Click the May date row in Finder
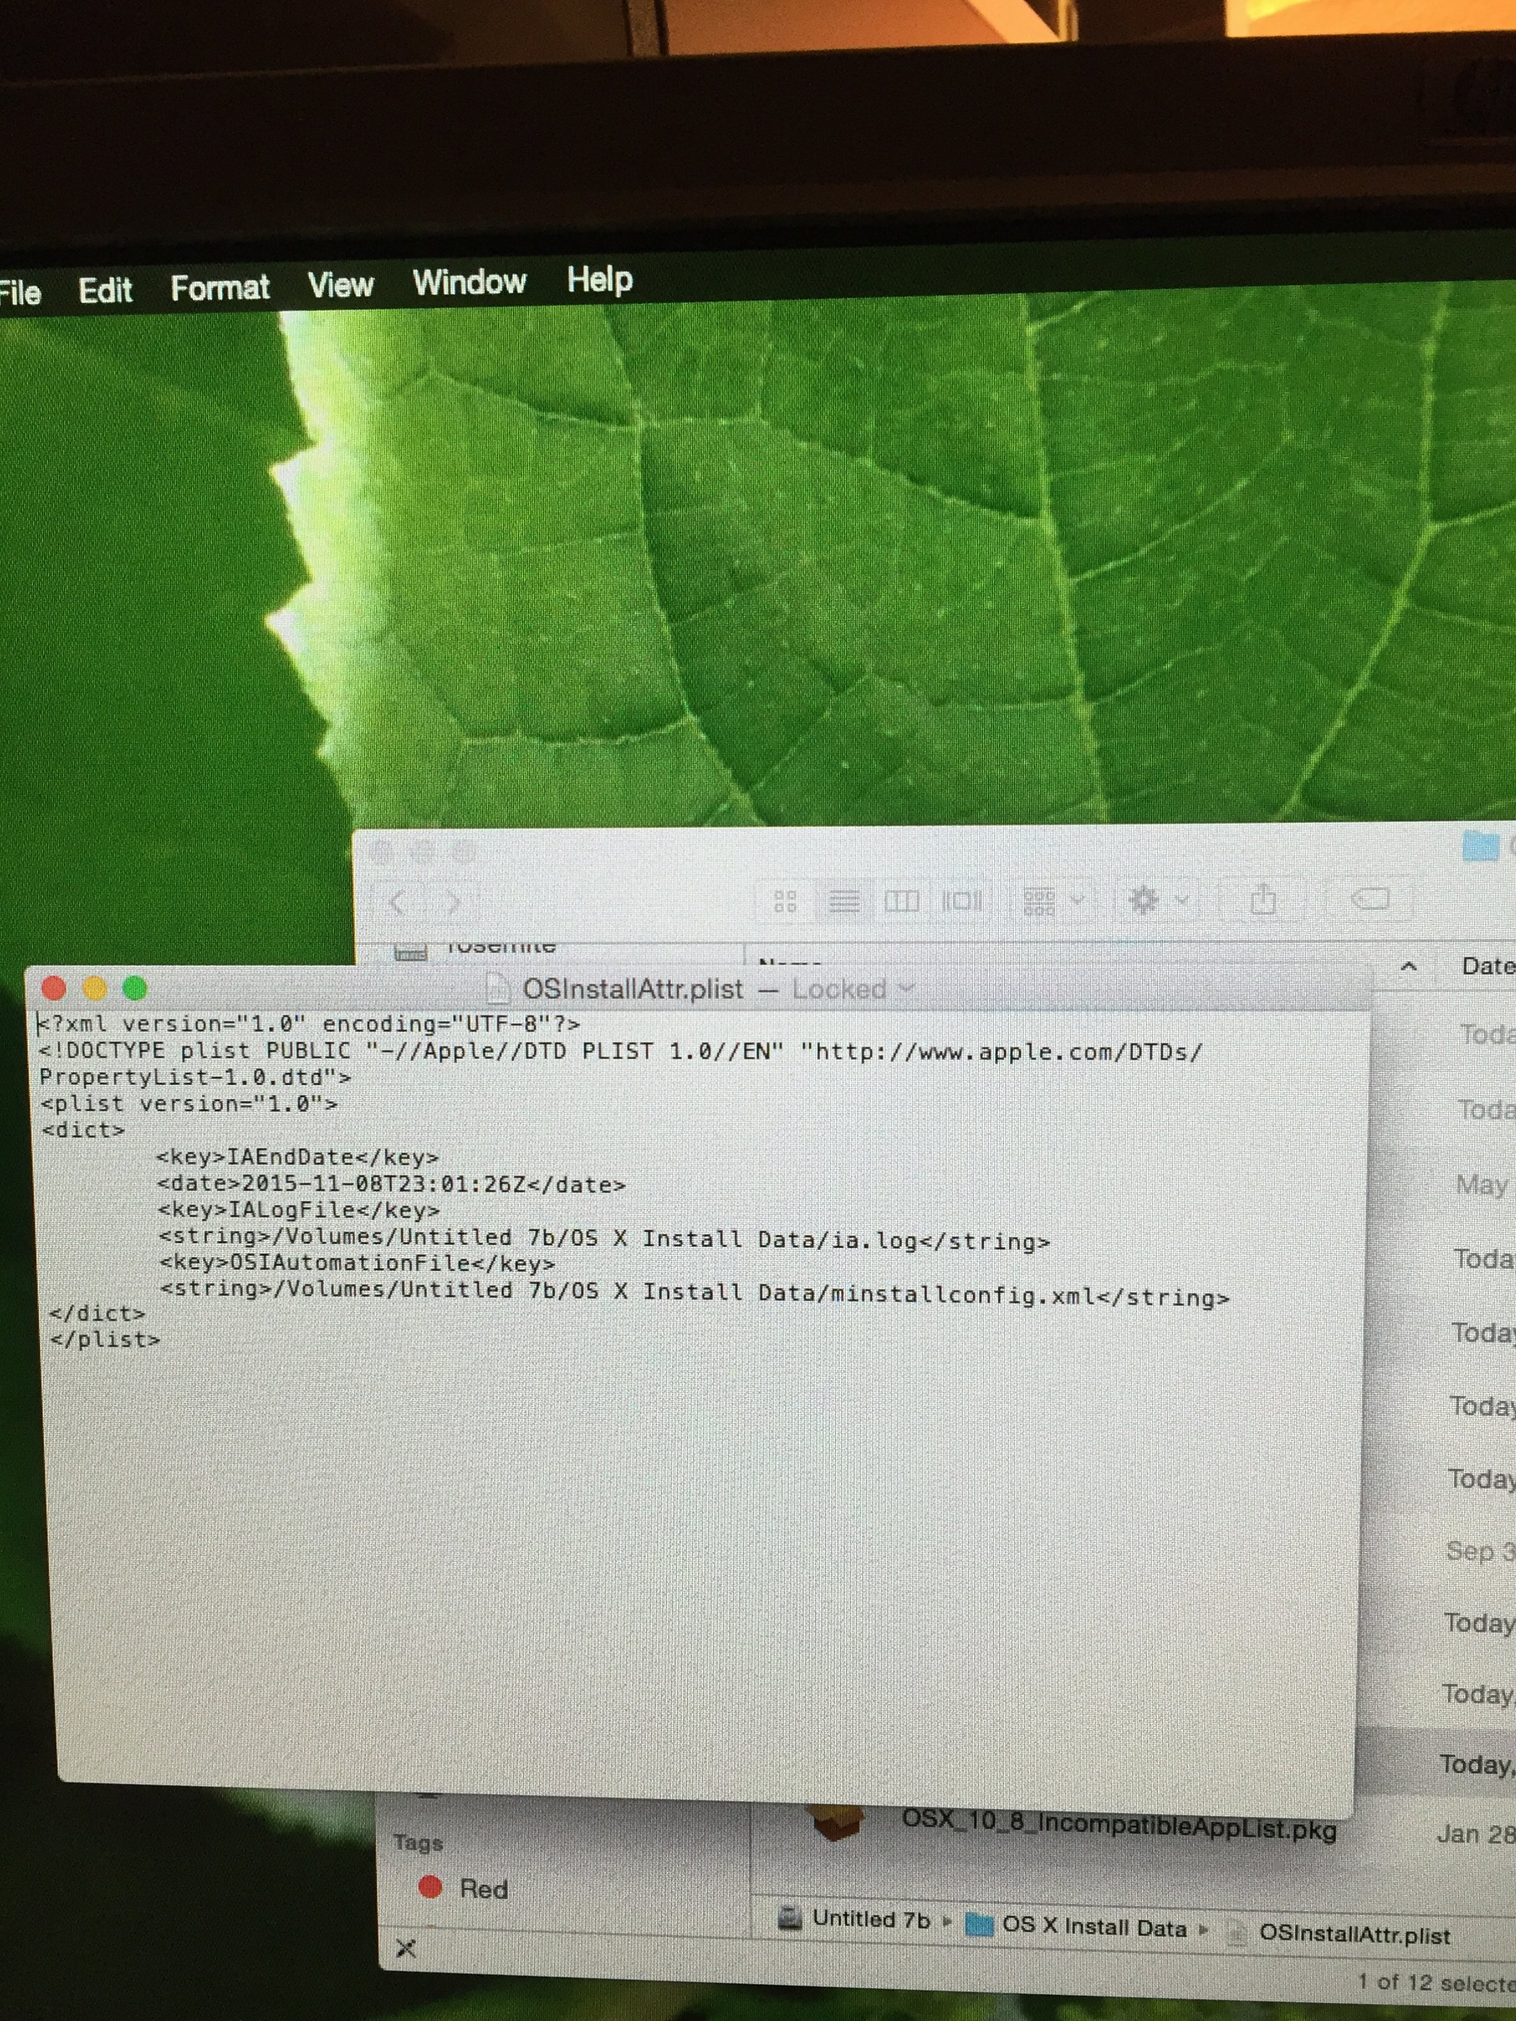 (1481, 1185)
